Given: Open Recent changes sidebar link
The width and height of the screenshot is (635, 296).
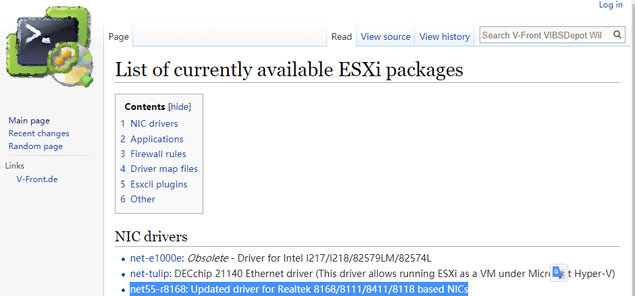Looking at the screenshot, I should (39, 134).
